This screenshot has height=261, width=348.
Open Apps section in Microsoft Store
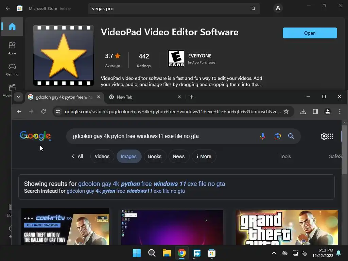pyautogui.click(x=12, y=48)
